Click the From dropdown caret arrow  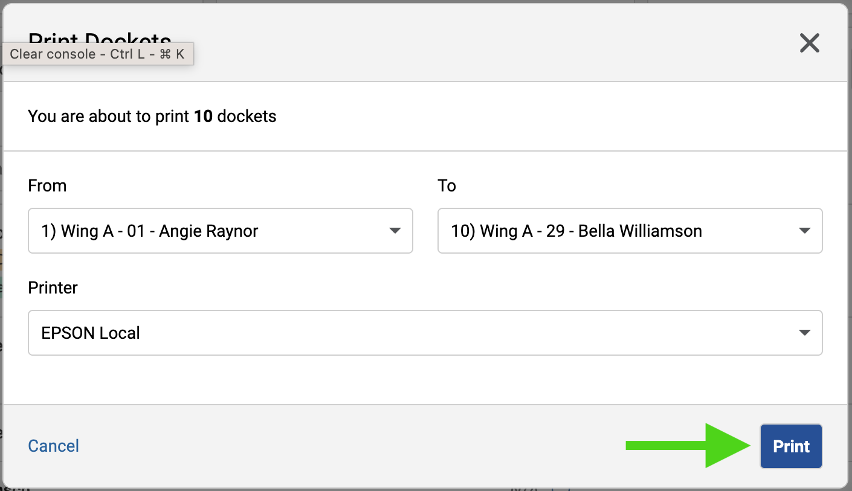coord(395,231)
